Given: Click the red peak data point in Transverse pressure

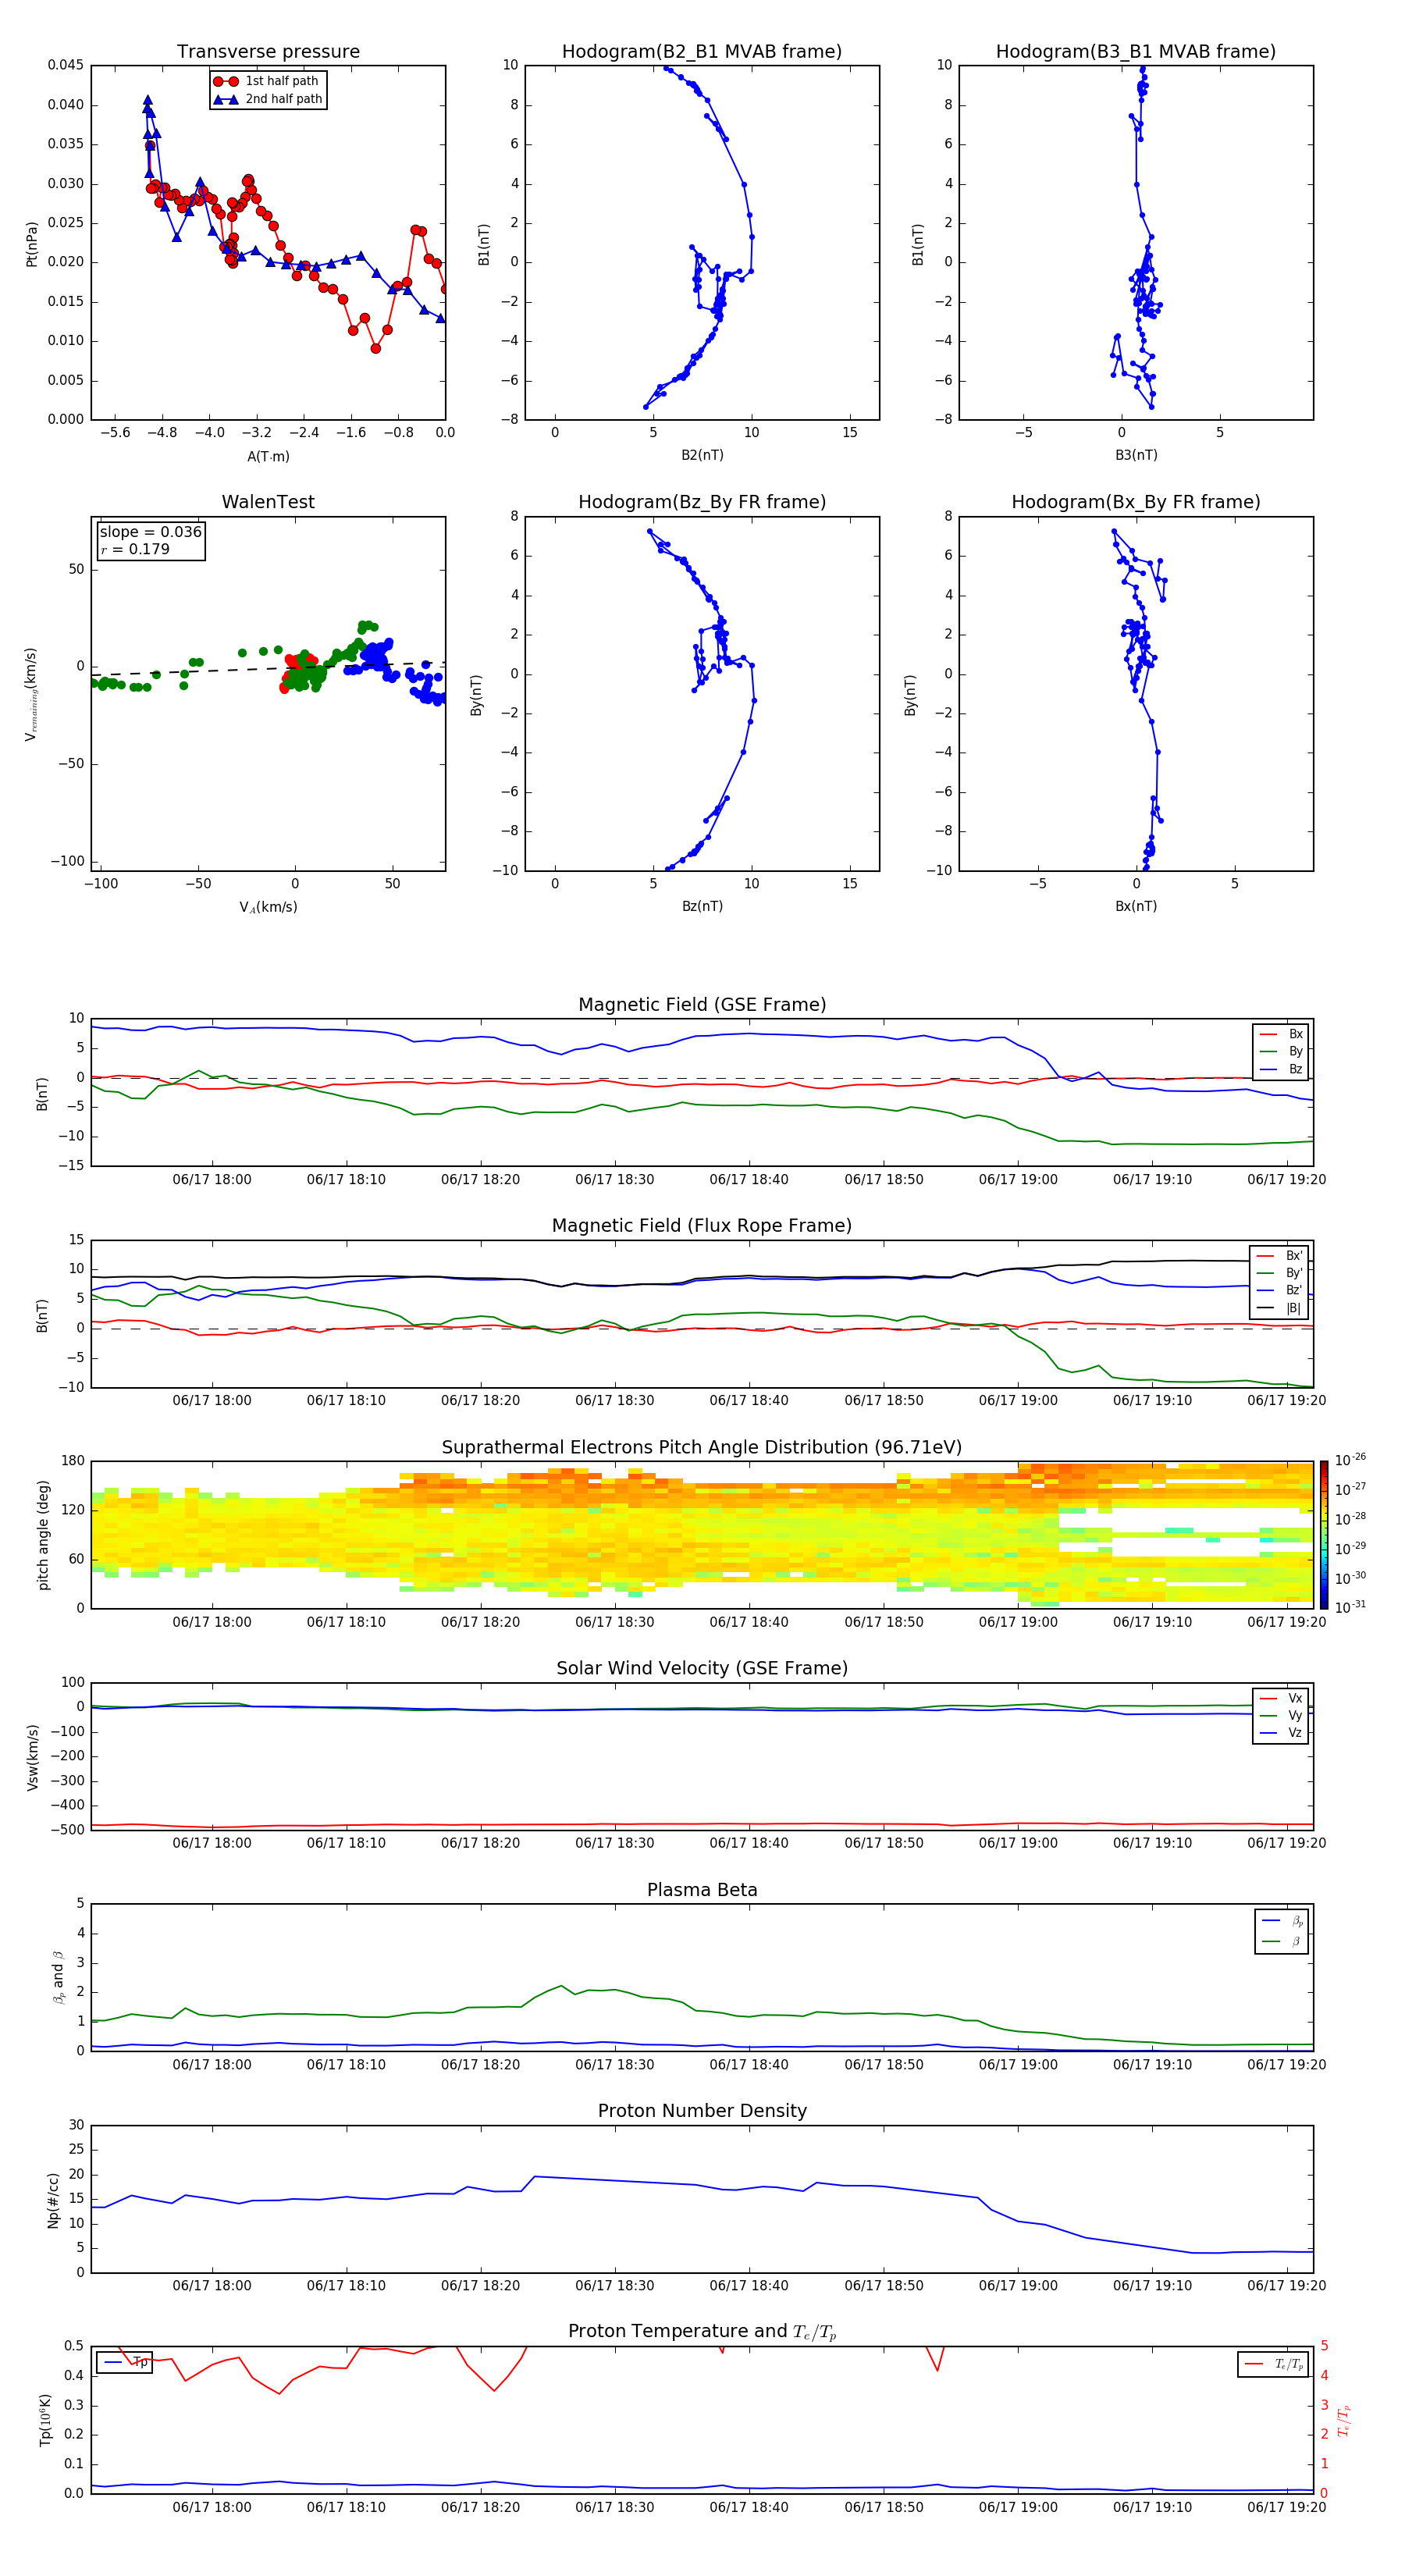Looking at the screenshot, I should pyautogui.click(x=150, y=146).
